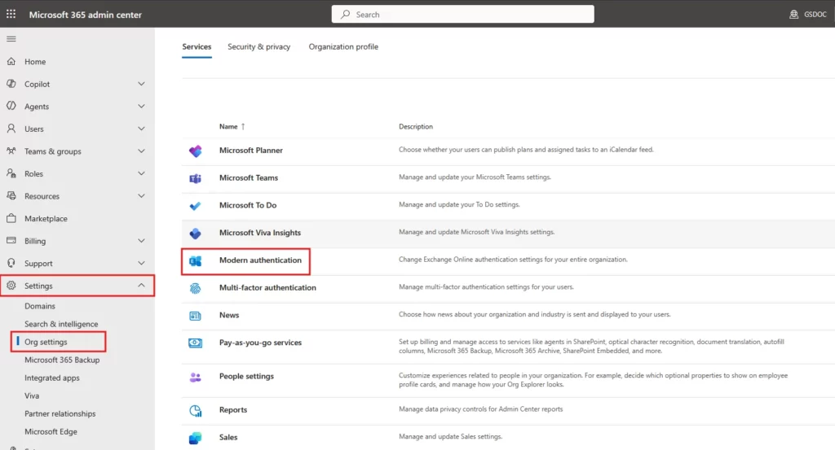Viewport: 835px width, 450px height.
Task: Click the Microsoft Viva Insights icon
Action: point(196,234)
